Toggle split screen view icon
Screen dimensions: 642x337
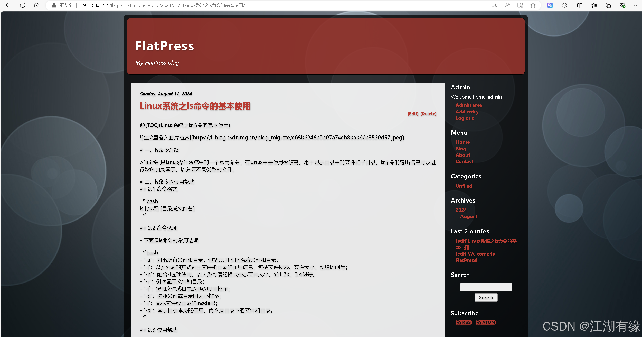pos(580,5)
